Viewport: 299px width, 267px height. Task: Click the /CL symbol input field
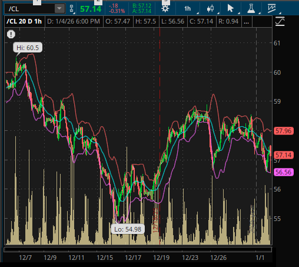pos(30,9)
